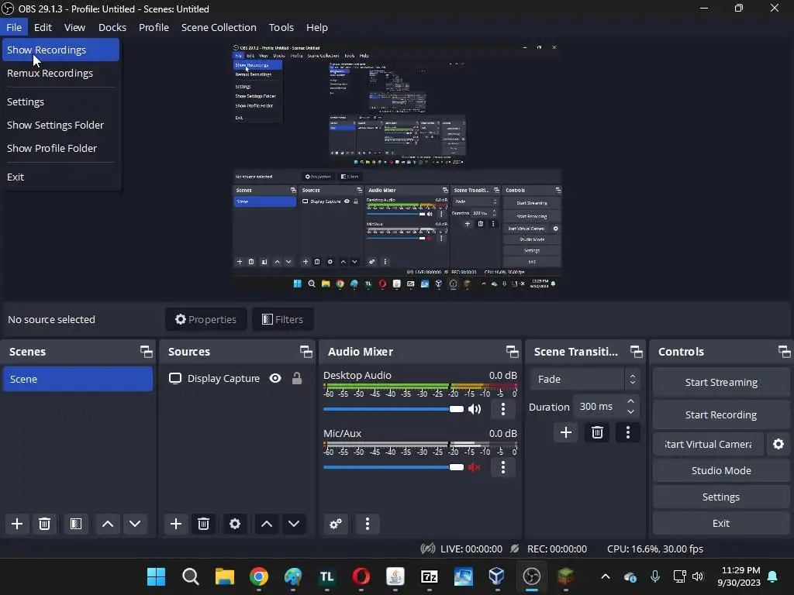Select Show Profile Folder entry
794x595 pixels.
pyautogui.click(x=60, y=148)
